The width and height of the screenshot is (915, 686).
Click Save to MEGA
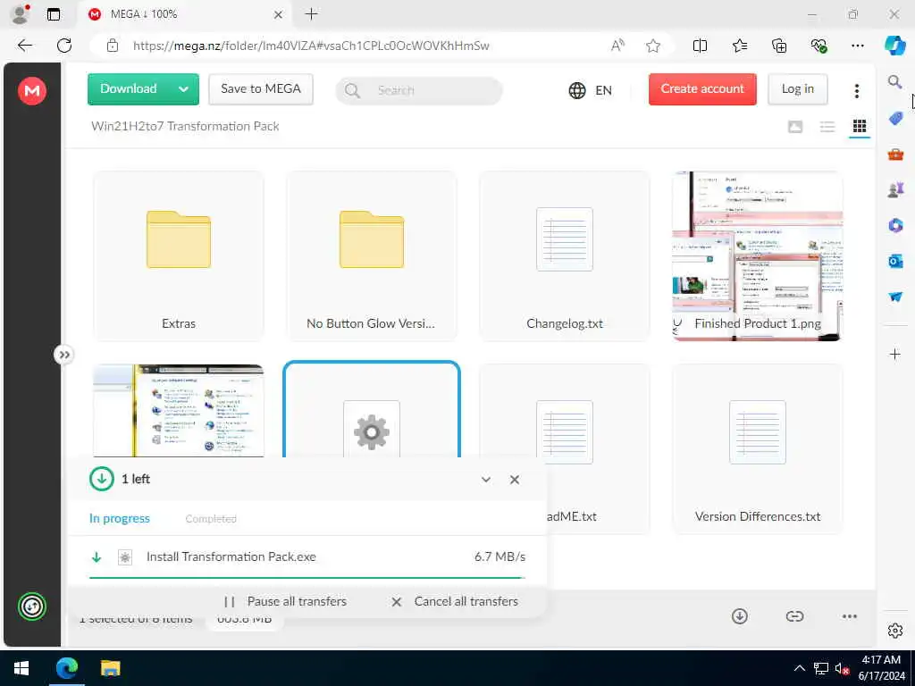coord(261,89)
